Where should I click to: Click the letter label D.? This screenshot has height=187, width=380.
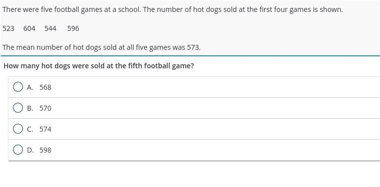point(30,150)
